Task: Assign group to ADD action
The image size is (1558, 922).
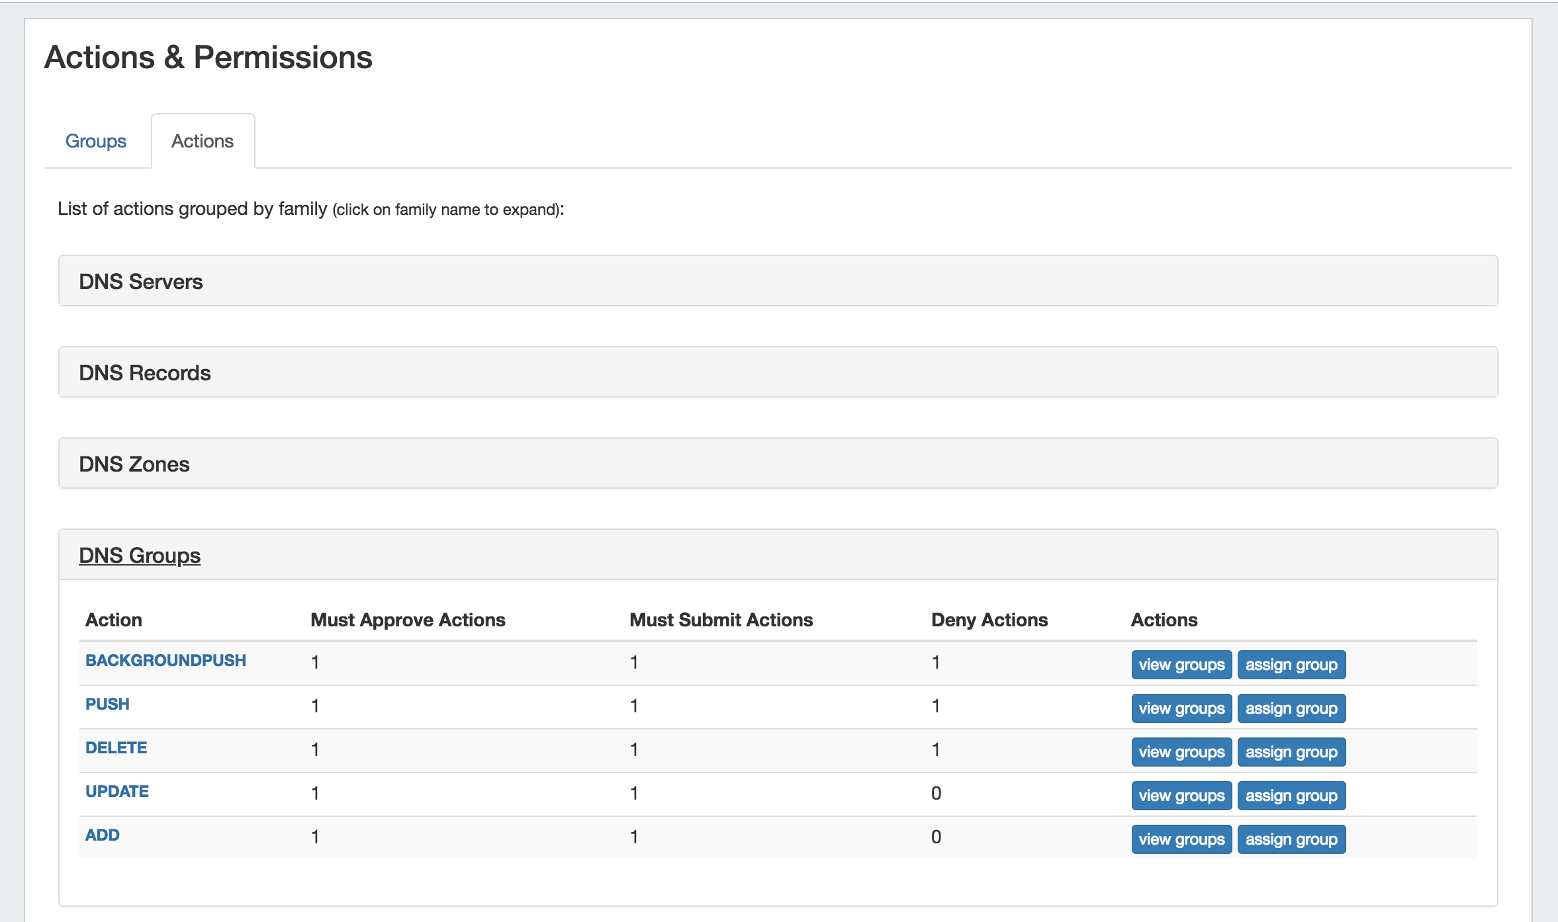Action: click(1291, 839)
